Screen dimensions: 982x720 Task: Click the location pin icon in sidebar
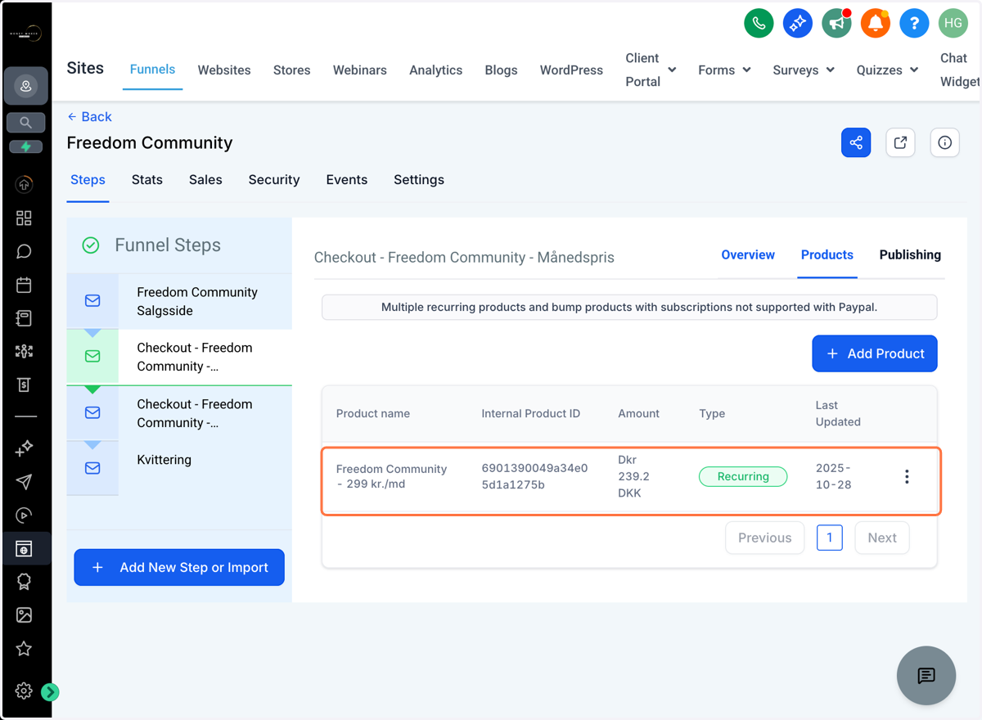coord(25,86)
